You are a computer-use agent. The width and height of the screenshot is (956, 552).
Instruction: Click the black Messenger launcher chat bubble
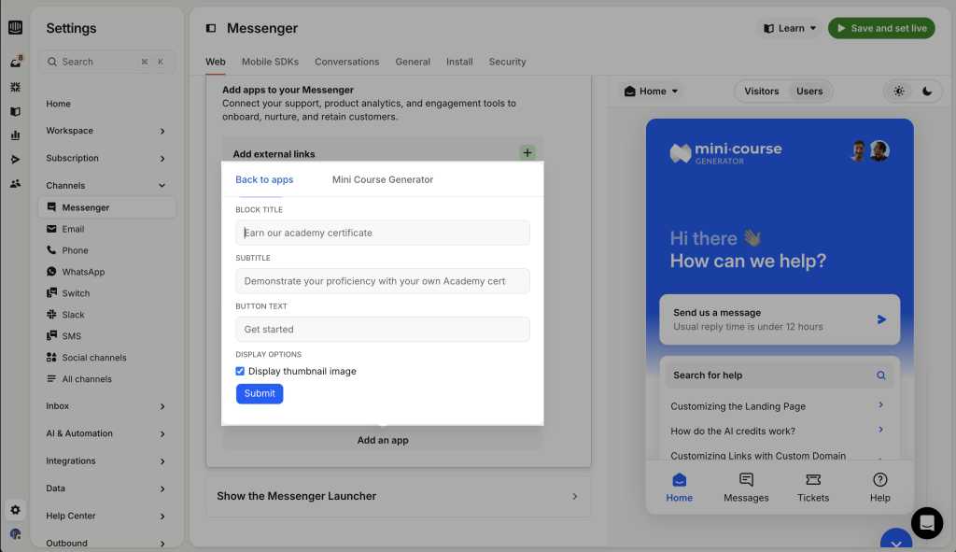click(927, 523)
